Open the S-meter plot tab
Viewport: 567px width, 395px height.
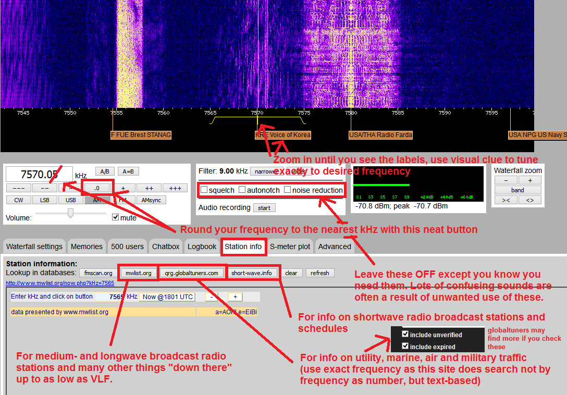coord(290,246)
